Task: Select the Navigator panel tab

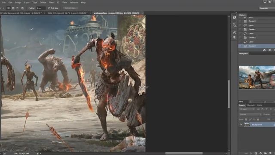Action: point(244,53)
